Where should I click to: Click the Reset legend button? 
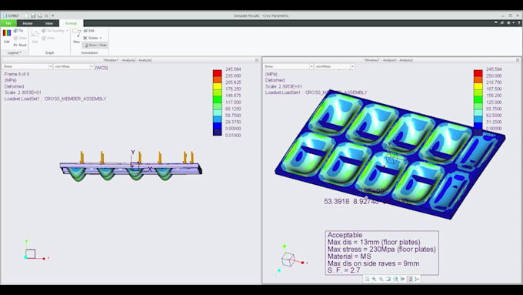pyautogui.click(x=20, y=45)
